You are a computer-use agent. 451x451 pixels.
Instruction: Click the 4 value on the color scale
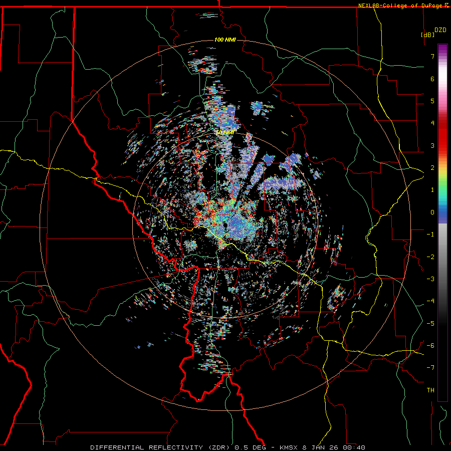tap(432, 123)
